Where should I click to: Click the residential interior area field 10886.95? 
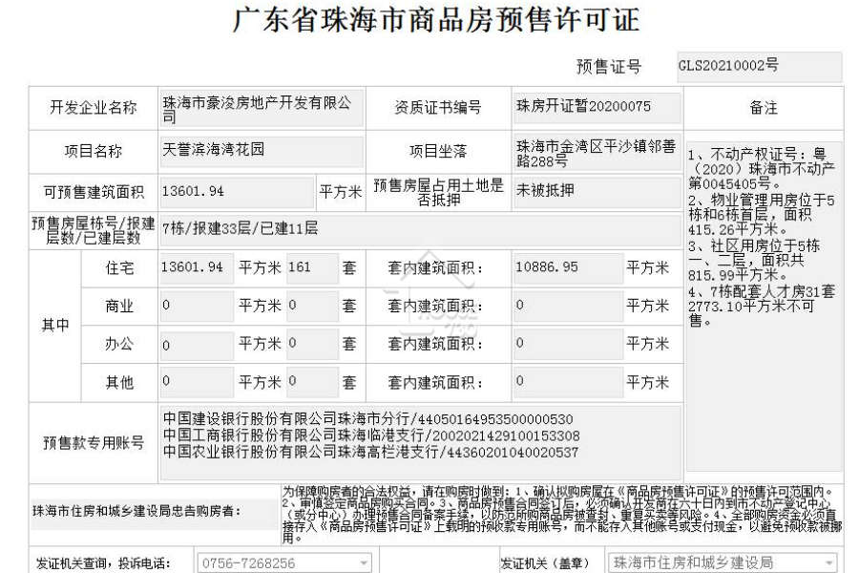(568, 268)
